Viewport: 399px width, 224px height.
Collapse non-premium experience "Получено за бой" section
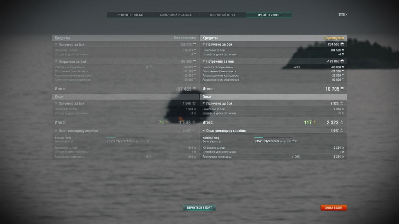click(x=56, y=104)
